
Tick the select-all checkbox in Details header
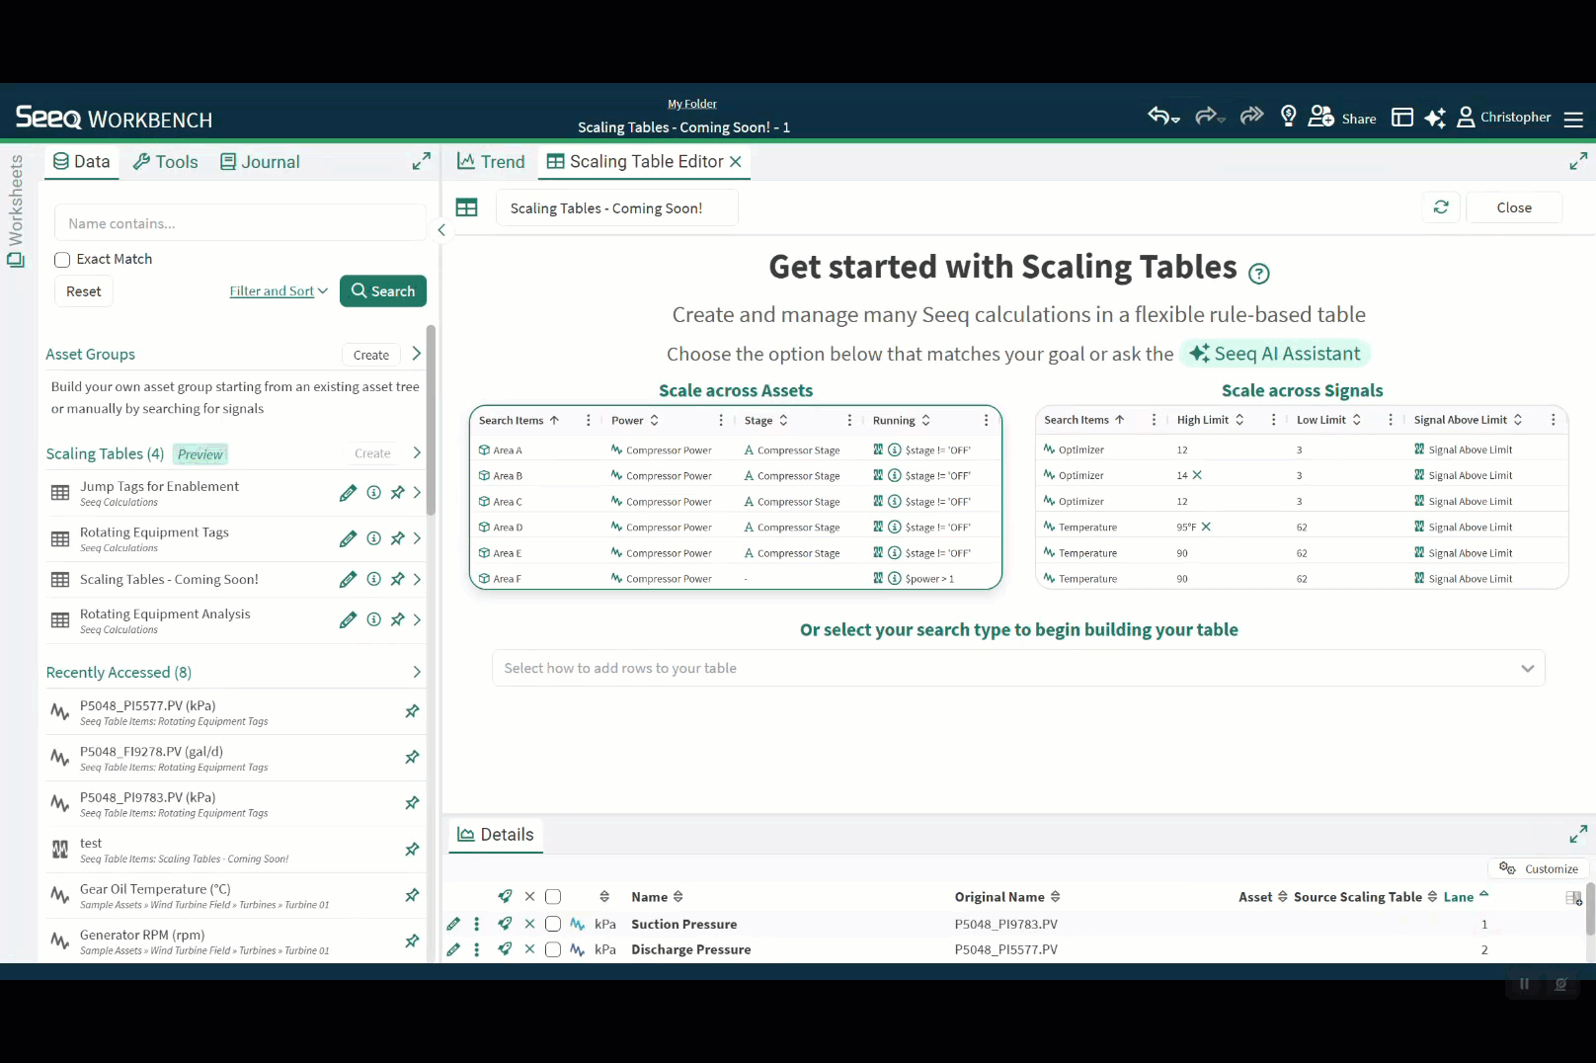pyautogui.click(x=553, y=896)
